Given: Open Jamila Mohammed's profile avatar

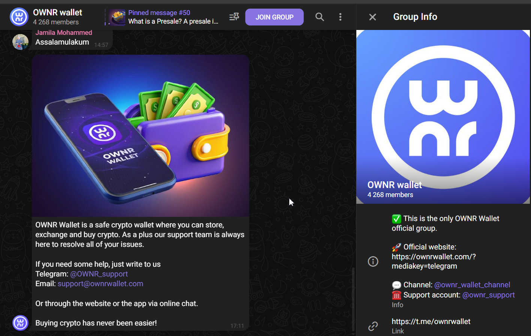Looking at the screenshot, I should point(20,42).
